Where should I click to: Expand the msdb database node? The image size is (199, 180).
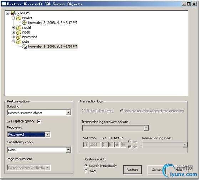13,32
